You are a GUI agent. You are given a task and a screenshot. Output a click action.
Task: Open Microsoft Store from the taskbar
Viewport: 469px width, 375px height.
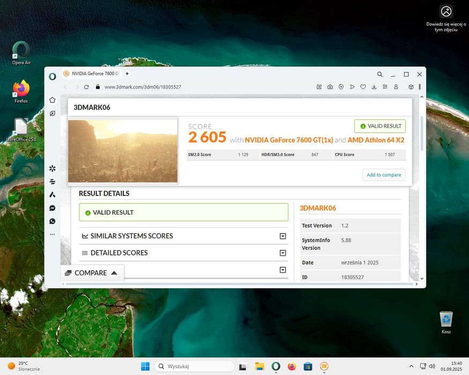(308, 366)
